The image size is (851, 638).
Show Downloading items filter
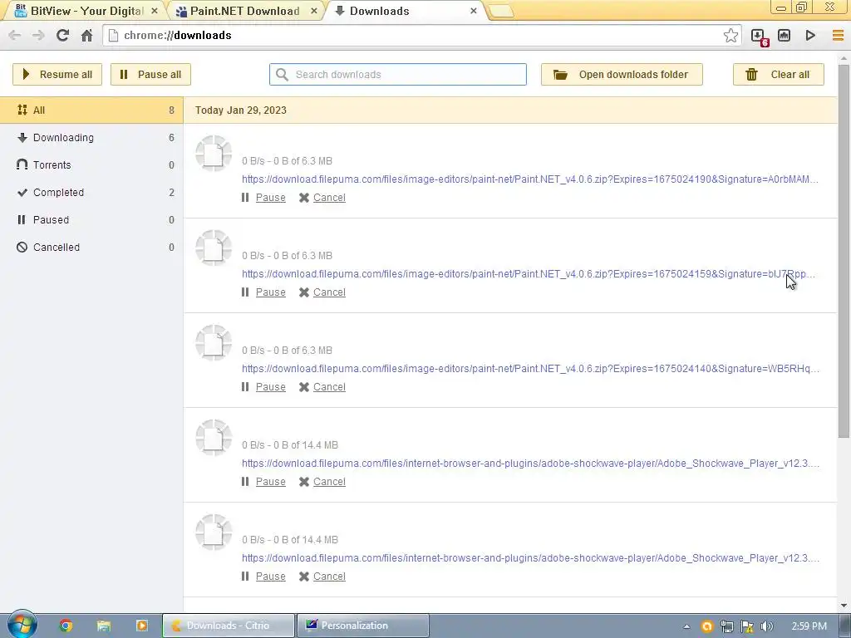[91, 138]
